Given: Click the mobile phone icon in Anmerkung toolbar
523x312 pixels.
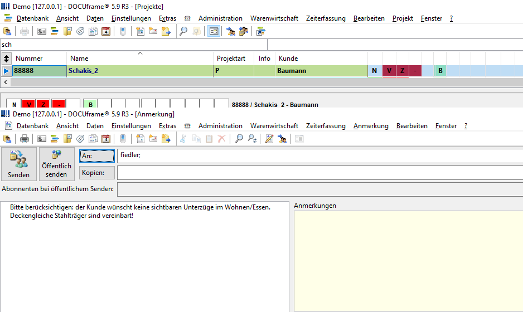Looking at the screenshot, I should pos(123,139).
